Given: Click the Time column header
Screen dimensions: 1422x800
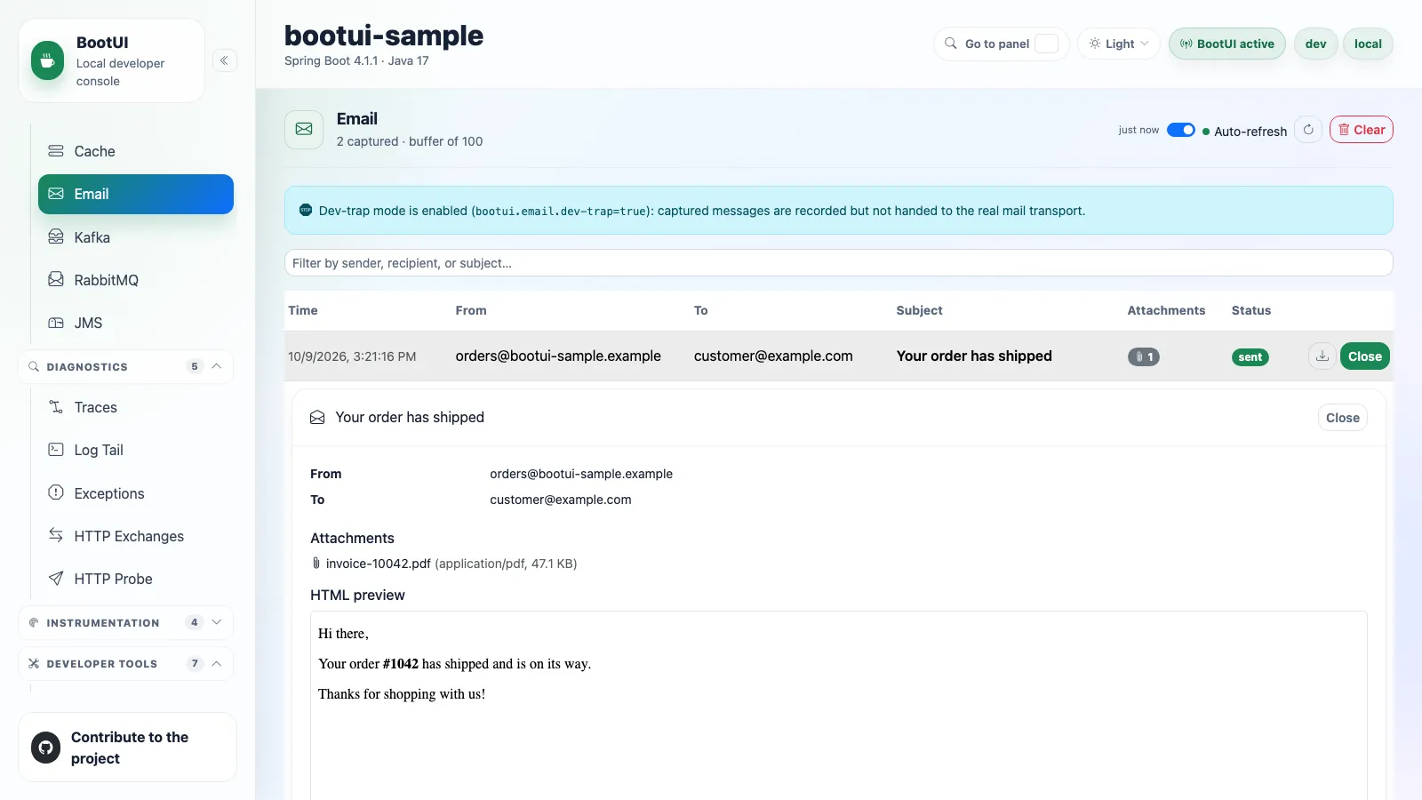Looking at the screenshot, I should click(x=303, y=310).
